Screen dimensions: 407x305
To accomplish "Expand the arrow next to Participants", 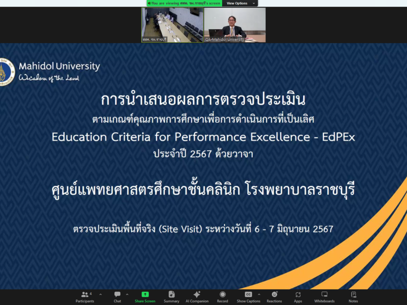I will (x=100, y=294).
